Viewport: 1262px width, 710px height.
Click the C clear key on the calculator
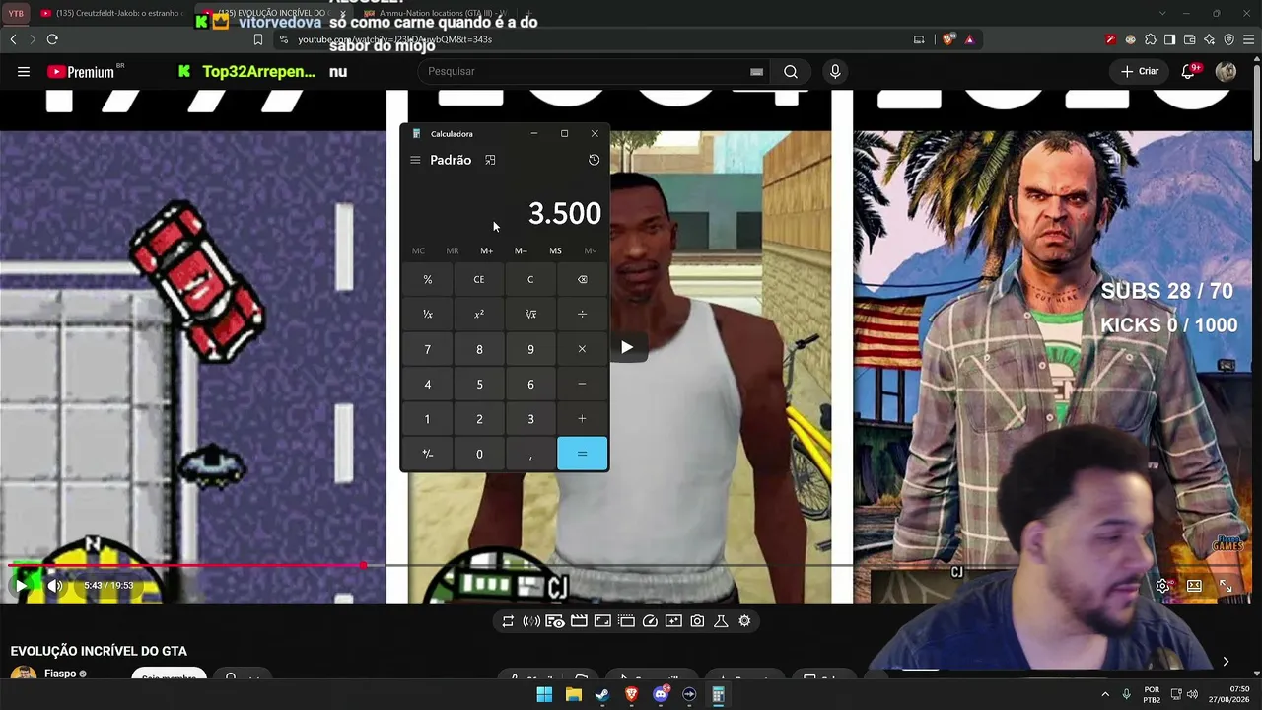tap(530, 279)
